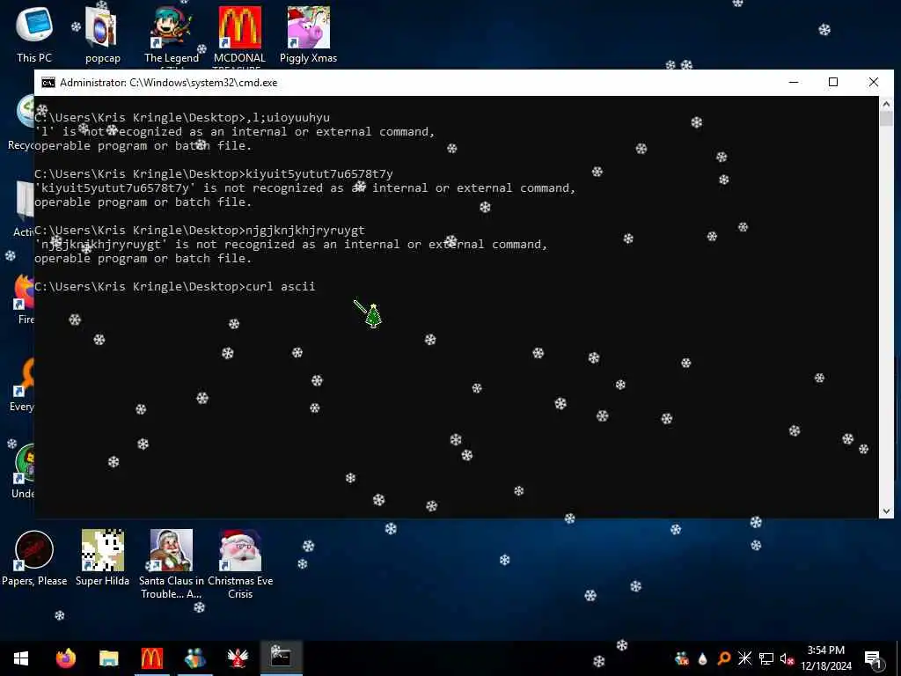This screenshot has height=676, width=901.
Task: Select the MCDONAL desktop shortcut
Action: coord(239,34)
